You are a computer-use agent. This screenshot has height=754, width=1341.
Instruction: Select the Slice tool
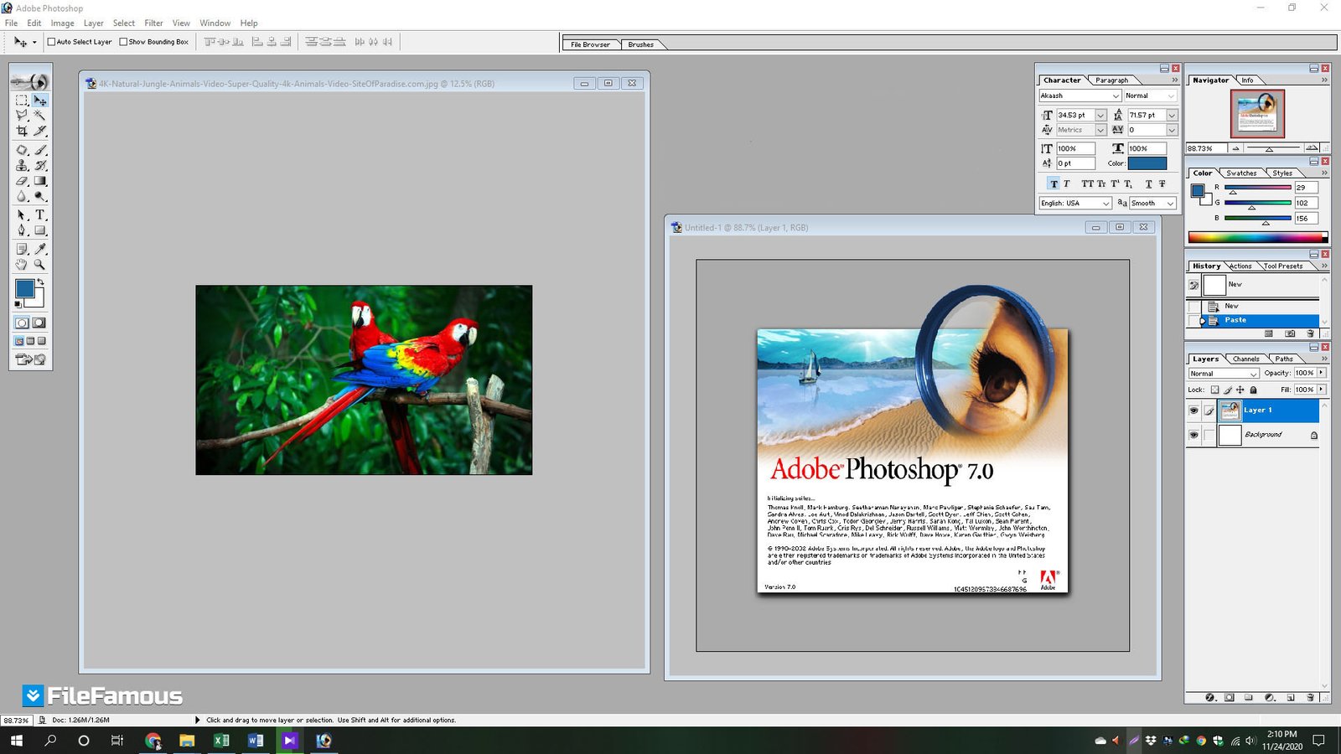(39, 131)
